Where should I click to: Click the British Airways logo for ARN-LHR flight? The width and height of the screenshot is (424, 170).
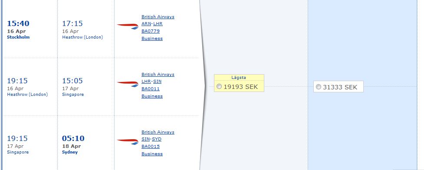click(128, 26)
